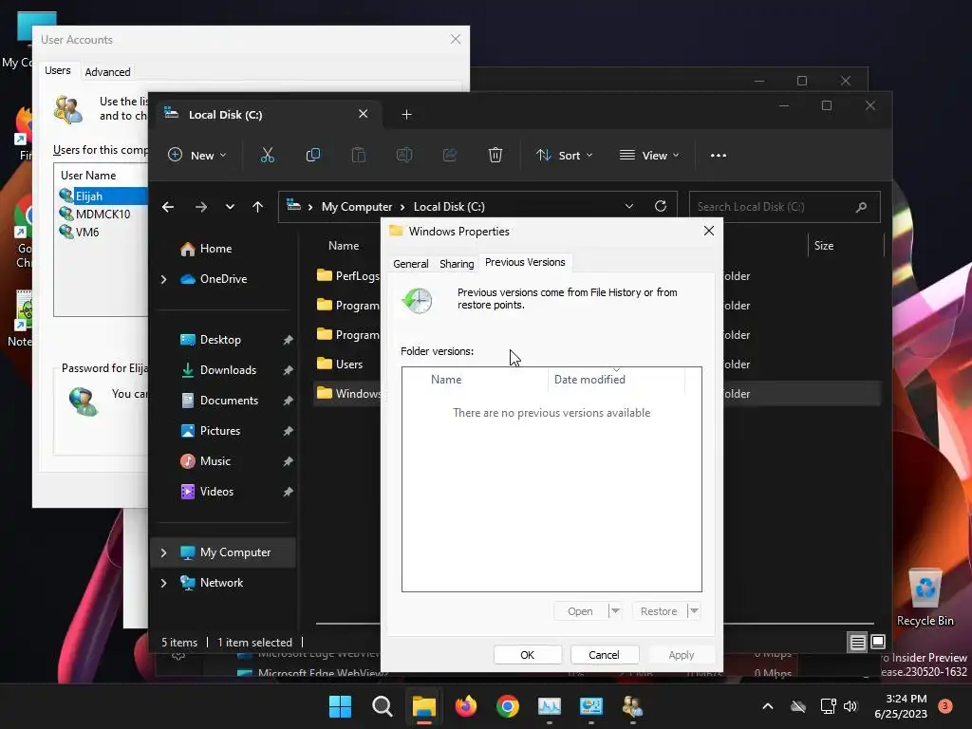The image size is (972, 729).
Task: Open the View dropdown menu
Action: pos(649,155)
